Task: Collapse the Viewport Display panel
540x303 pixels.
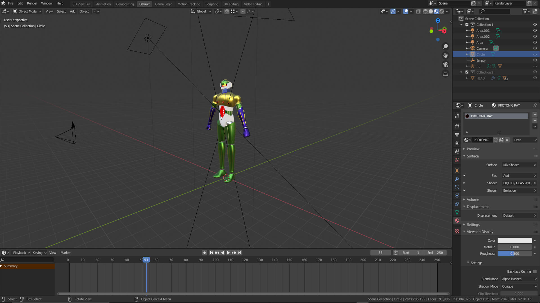Action: tap(480, 232)
